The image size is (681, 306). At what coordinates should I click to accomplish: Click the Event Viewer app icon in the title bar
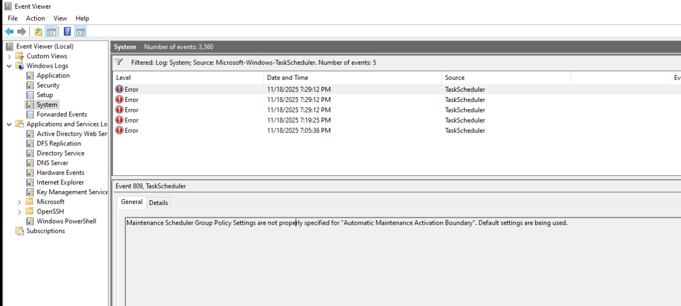coord(8,7)
